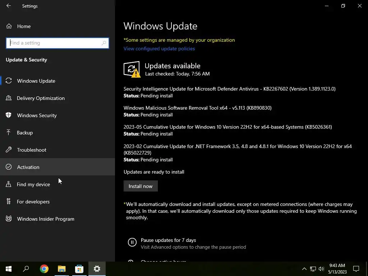This screenshot has width=368, height=276.
Task: Open the Home settings page
Action: tap(57, 26)
